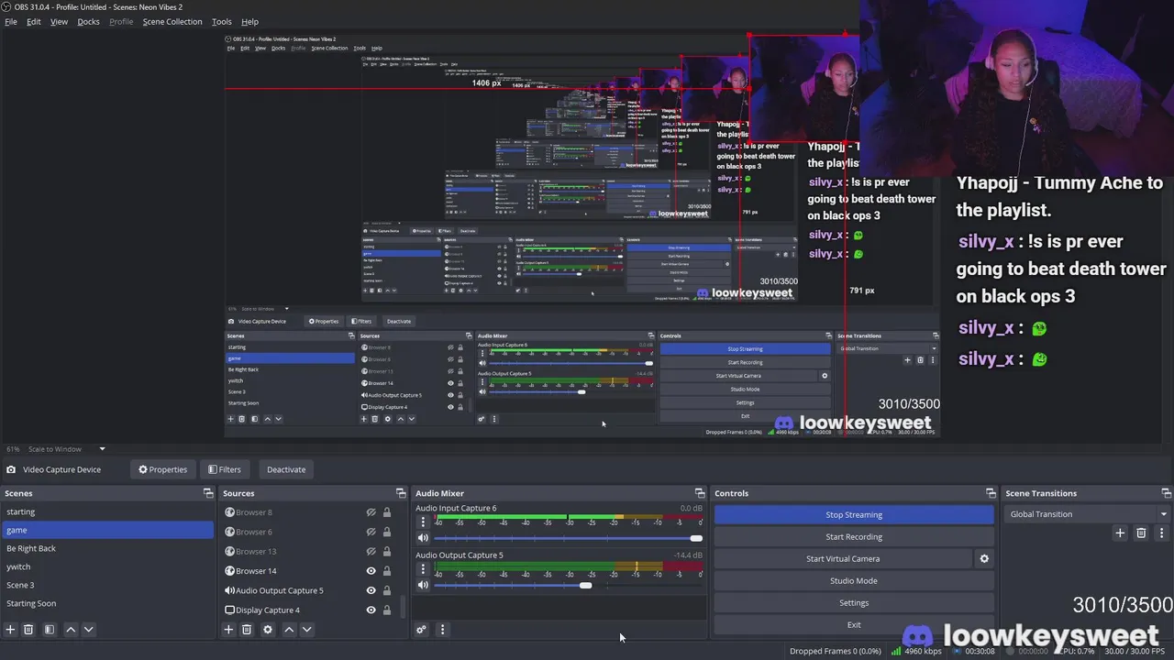1174x660 pixels.
Task: Add a scene transition with the plus icon
Action: click(x=1120, y=533)
